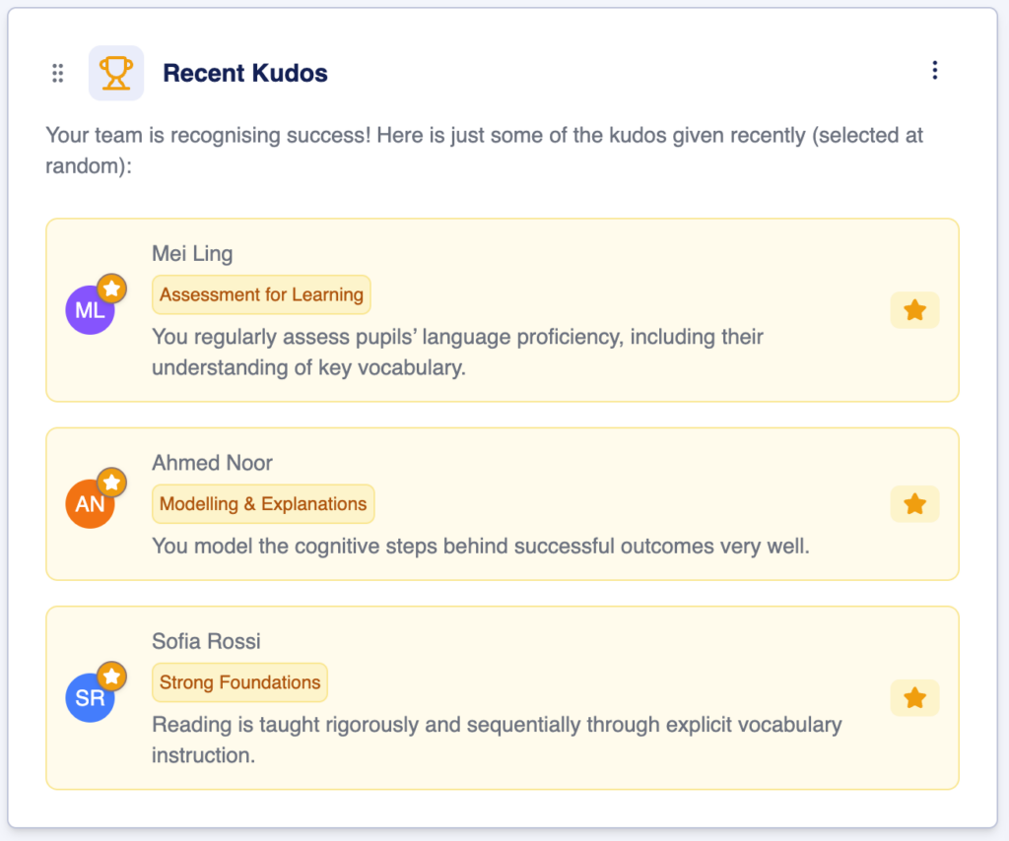Click the Recent Kudos heading
The width and height of the screenshot is (1009, 841).
pyautogui.click(x=245, y=73)
